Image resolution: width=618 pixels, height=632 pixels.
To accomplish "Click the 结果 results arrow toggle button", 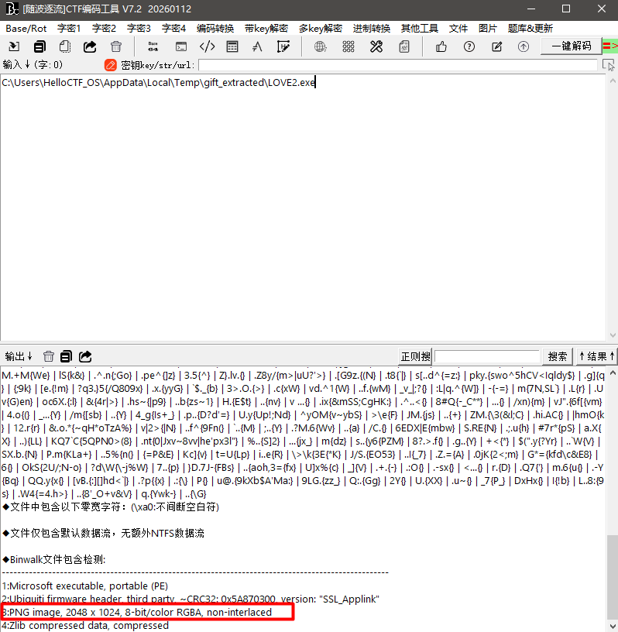I will (596, 356).
